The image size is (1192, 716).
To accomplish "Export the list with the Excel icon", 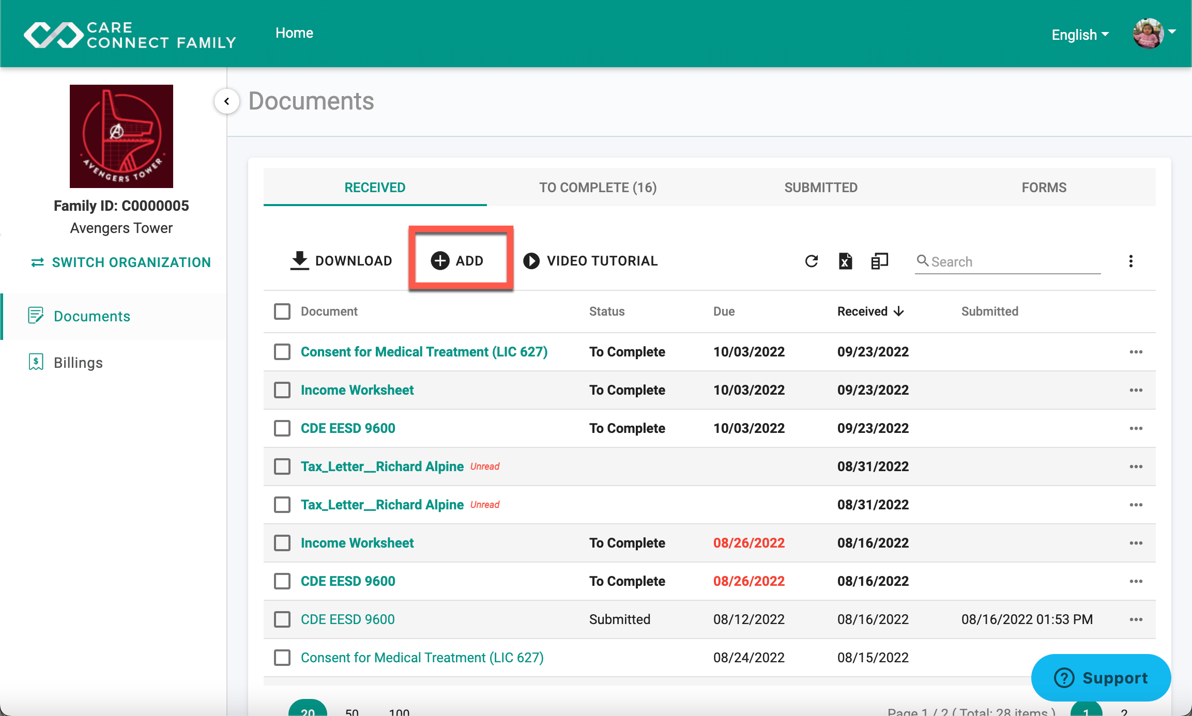I will [846, 261].
